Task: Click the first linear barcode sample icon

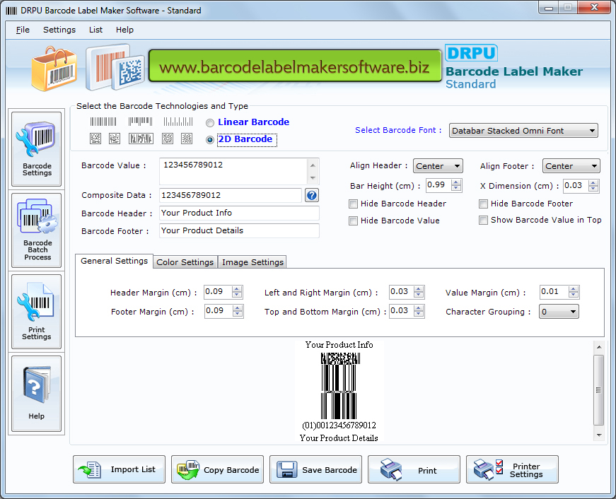Action: click(x=103, y=122)
